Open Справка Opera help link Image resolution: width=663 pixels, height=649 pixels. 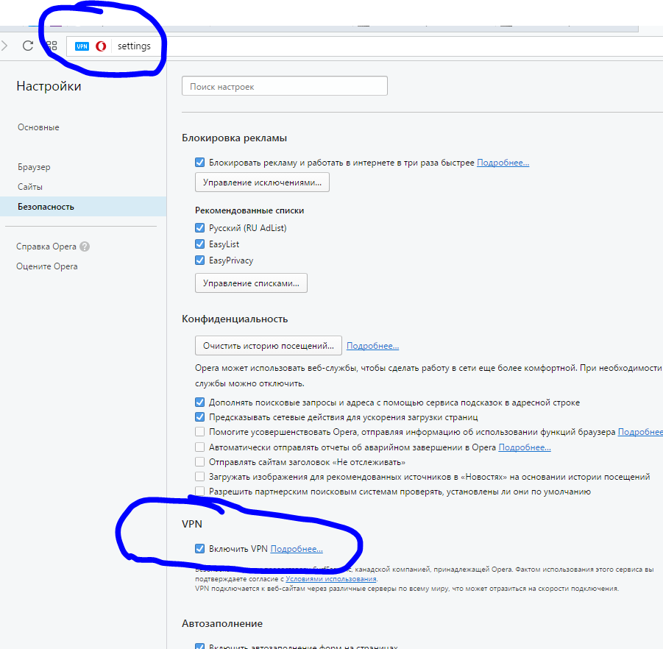click(x=46, y=247)
